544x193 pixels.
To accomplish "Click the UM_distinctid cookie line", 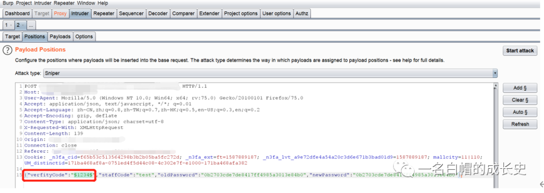I will [x=135, y=163].
